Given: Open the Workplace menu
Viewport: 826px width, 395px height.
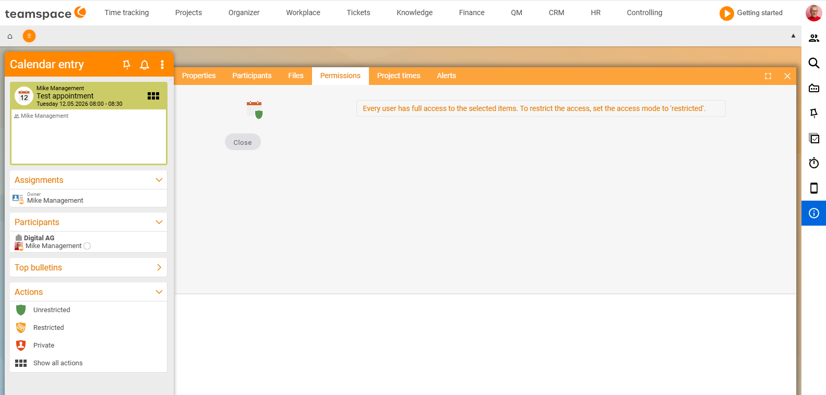Looking at the screenshot, I should (303, 13).
